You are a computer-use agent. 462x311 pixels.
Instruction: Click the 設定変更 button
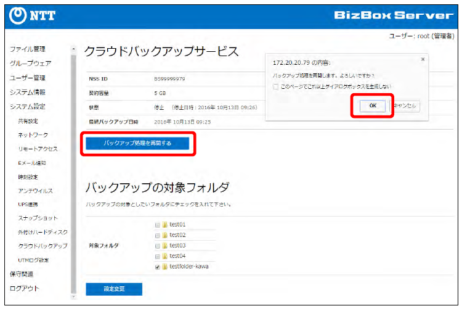pos(114,289)
